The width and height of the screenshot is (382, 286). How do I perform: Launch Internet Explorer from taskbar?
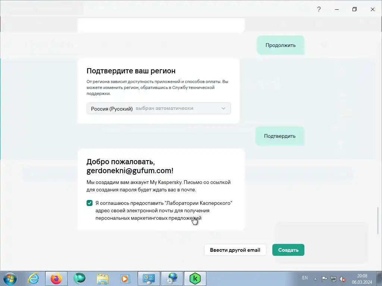pyautogui.click(x=33, y=279)
